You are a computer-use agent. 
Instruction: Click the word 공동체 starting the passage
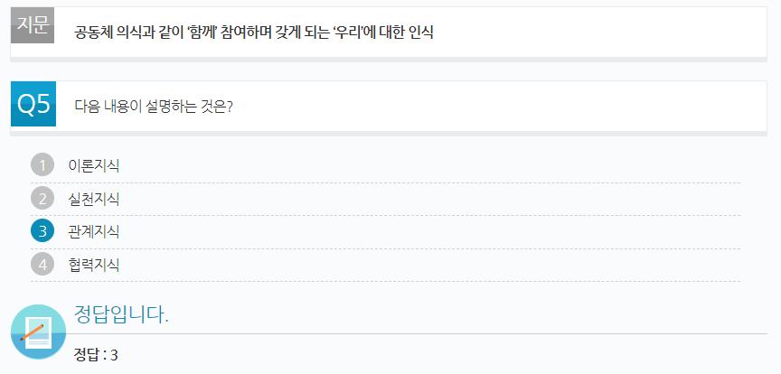pos(93,33)
